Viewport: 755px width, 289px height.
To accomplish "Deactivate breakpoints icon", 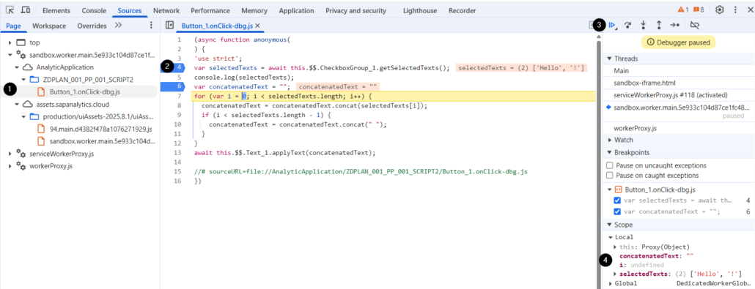I will pos(694,25).
